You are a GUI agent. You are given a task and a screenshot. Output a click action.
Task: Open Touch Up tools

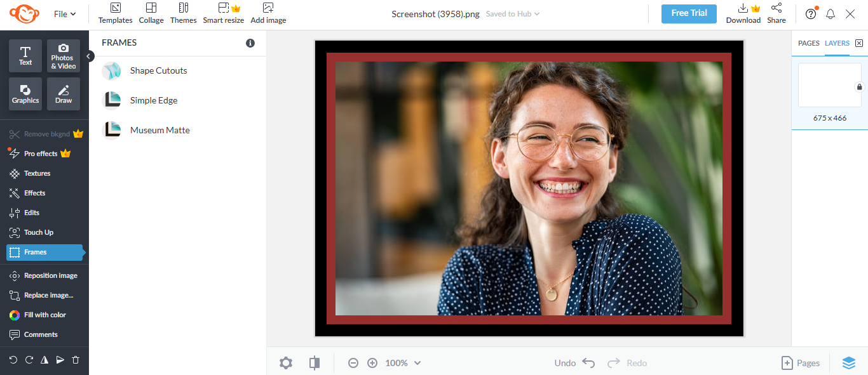(x=38, y=232)
